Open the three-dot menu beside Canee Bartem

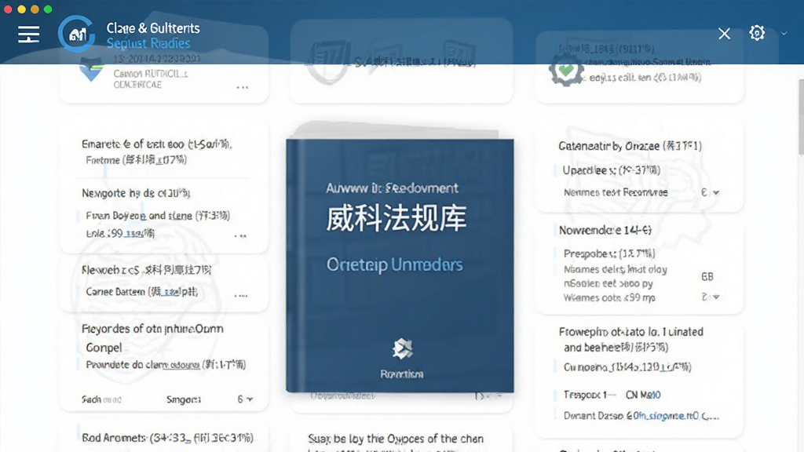pyautogui.click(x=241, y=296)
